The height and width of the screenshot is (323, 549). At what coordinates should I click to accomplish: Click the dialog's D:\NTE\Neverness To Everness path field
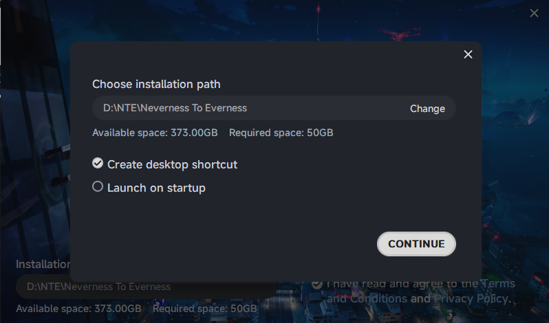(274, 108)
